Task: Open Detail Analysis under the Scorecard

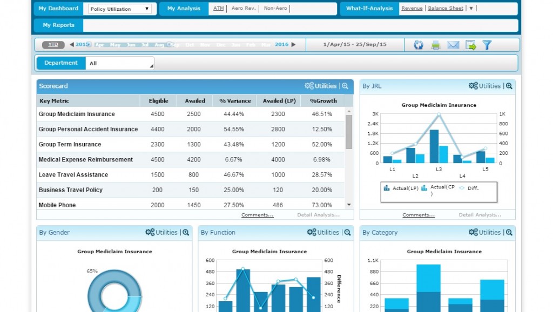Action: (319, 215)
